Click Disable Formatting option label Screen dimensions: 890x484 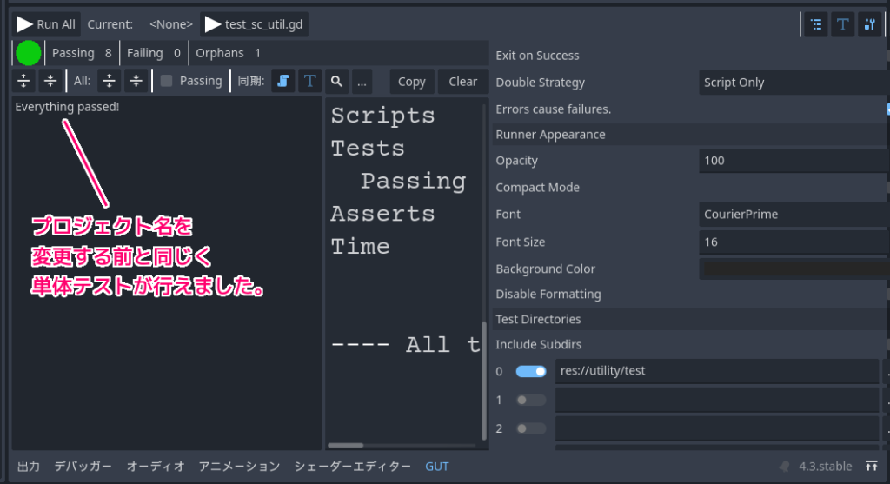(548, 294)
